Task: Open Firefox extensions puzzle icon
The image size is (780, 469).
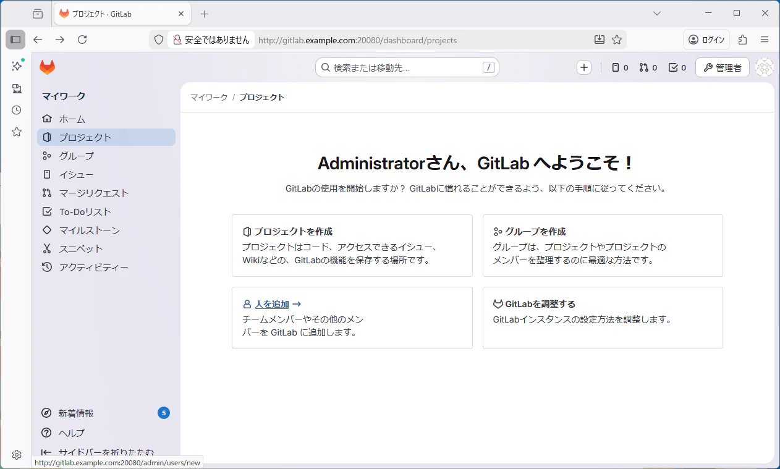Action: click(742, 40)
